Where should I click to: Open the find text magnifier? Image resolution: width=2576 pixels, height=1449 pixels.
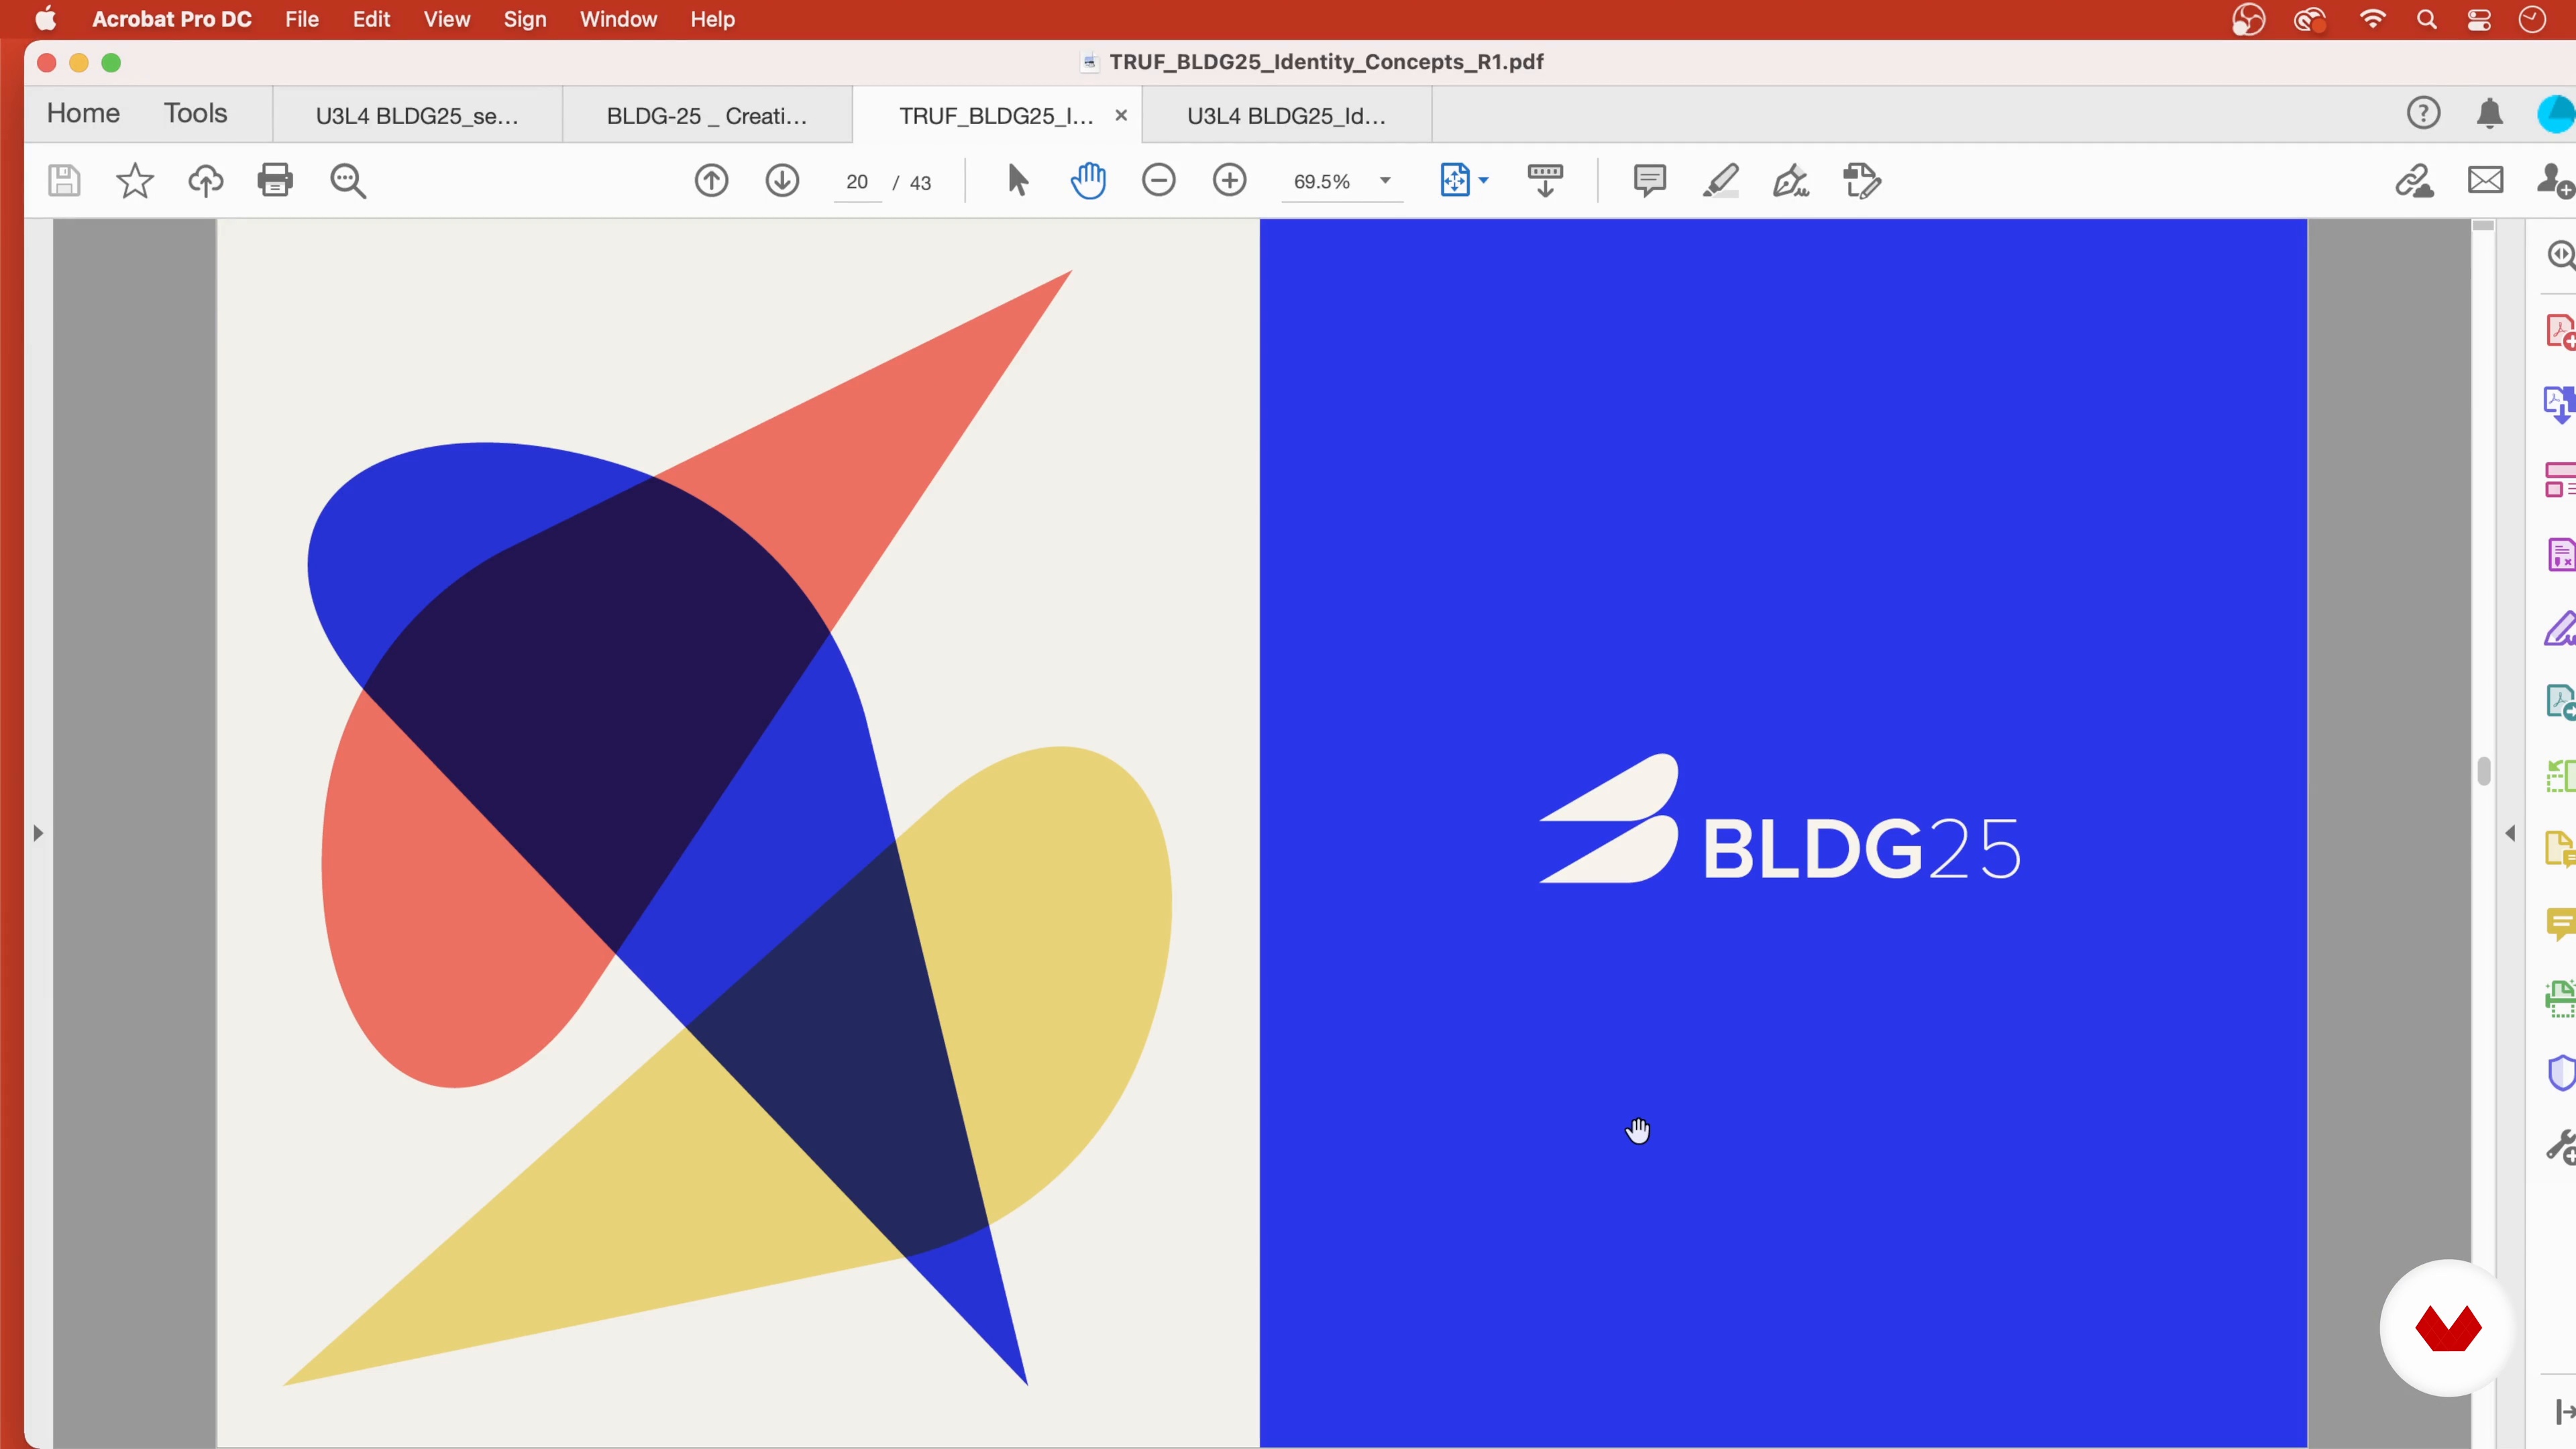pos(348,181)
